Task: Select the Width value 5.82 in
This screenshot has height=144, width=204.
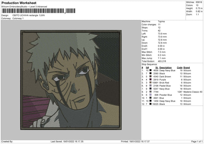Action: tap(199, 12)
